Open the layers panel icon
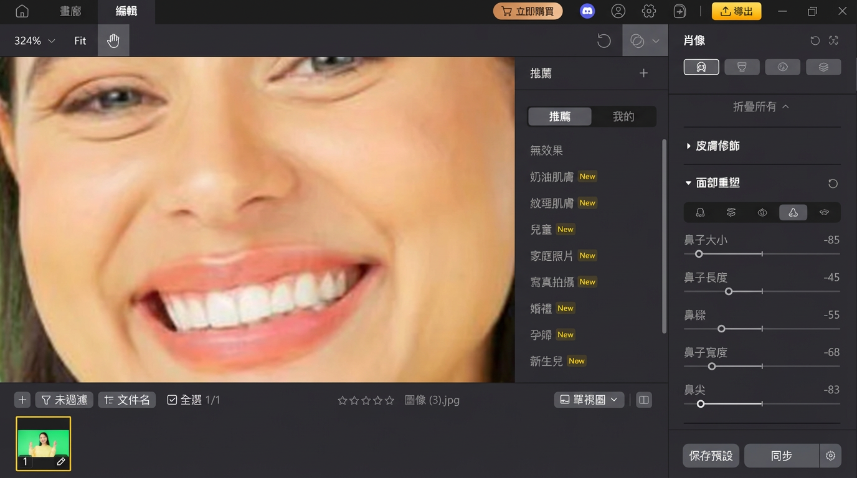 (823, 67)
